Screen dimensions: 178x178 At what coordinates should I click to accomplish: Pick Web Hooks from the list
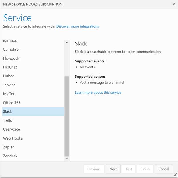[x=13, y=138]
